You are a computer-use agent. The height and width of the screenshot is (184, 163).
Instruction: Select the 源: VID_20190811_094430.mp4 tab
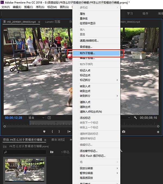(x=19, y=22)
